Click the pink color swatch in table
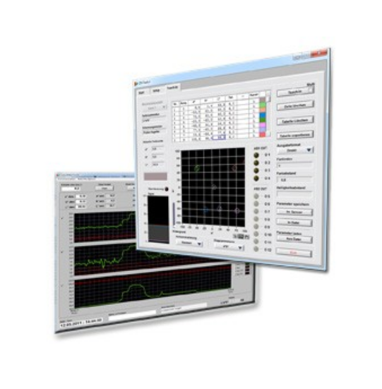382x389 pixels. coord(263,125)
